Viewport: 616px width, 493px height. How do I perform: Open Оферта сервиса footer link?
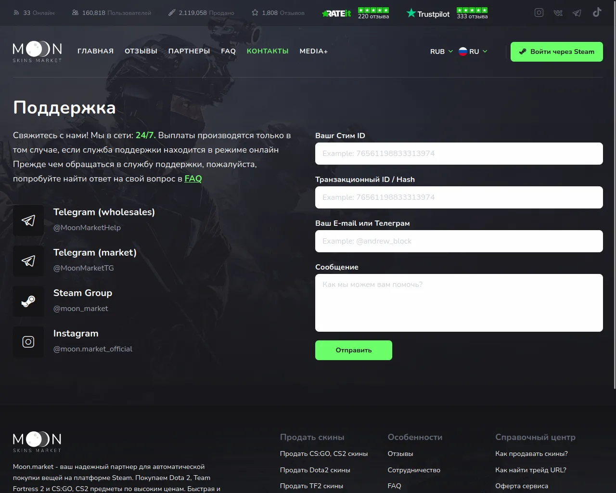522,486
